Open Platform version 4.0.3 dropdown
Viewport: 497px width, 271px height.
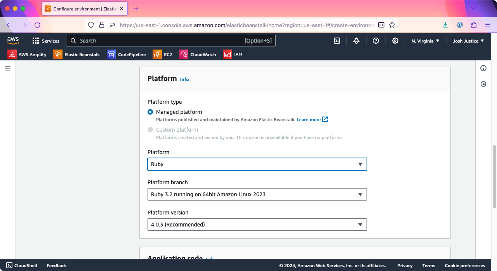point(257,225)
